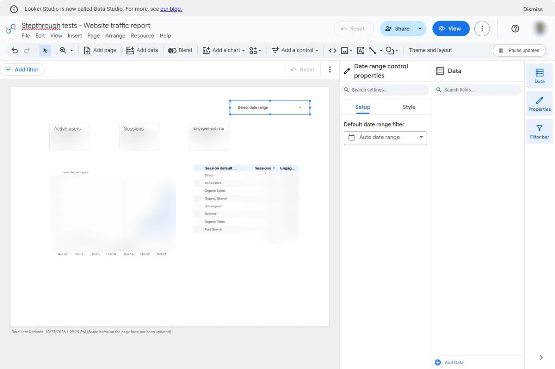This screenshot has height=369, width=555.
Task: Collapse side panel with chevron arrow
Action: pos(541,357)
